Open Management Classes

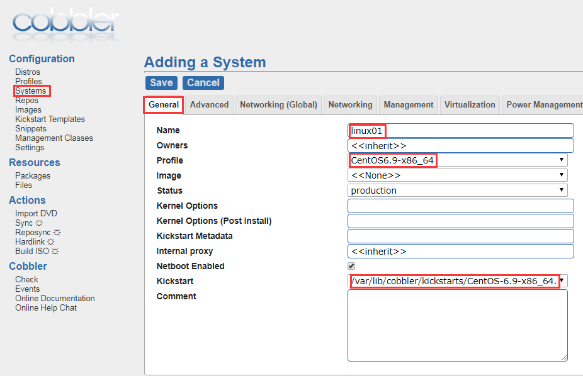tap(54, 138)
